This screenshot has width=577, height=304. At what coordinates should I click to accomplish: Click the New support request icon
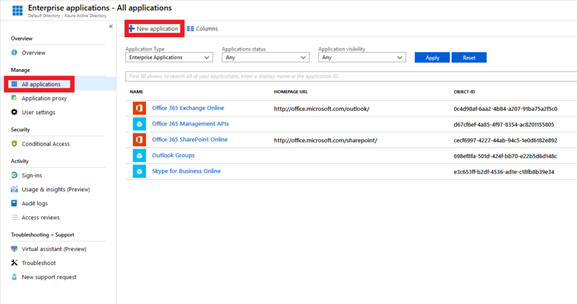coord(14,277)
